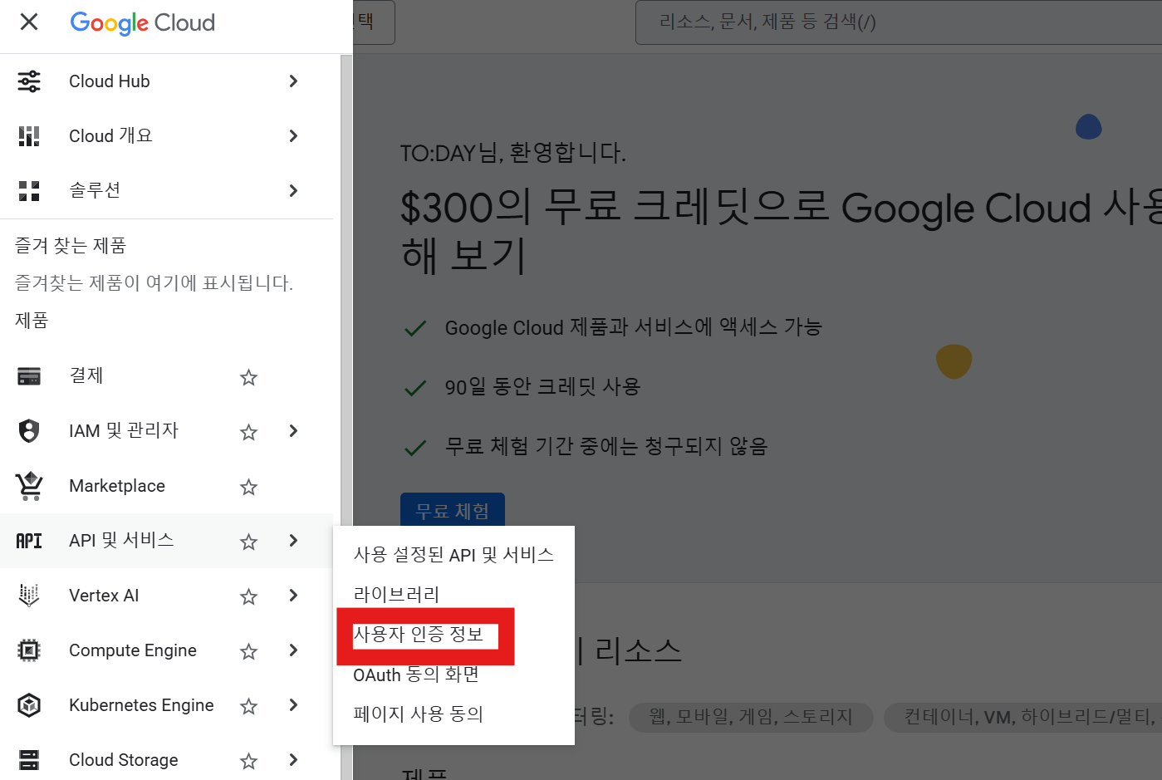This screenshot has width=1162, height=780.
Task: Open the Cloud 개요 menu item
Action: pos(166,136)
